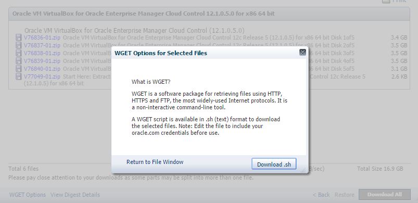Open the V76839-01.zip file link
Screen dimensions: 418x203
click(x=42, y=61)
